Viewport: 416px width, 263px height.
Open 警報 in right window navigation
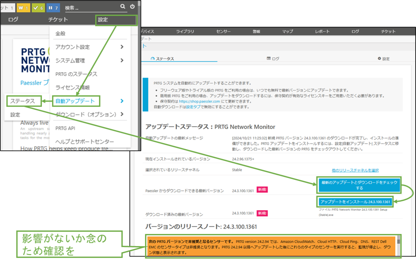tap(256, 31)
